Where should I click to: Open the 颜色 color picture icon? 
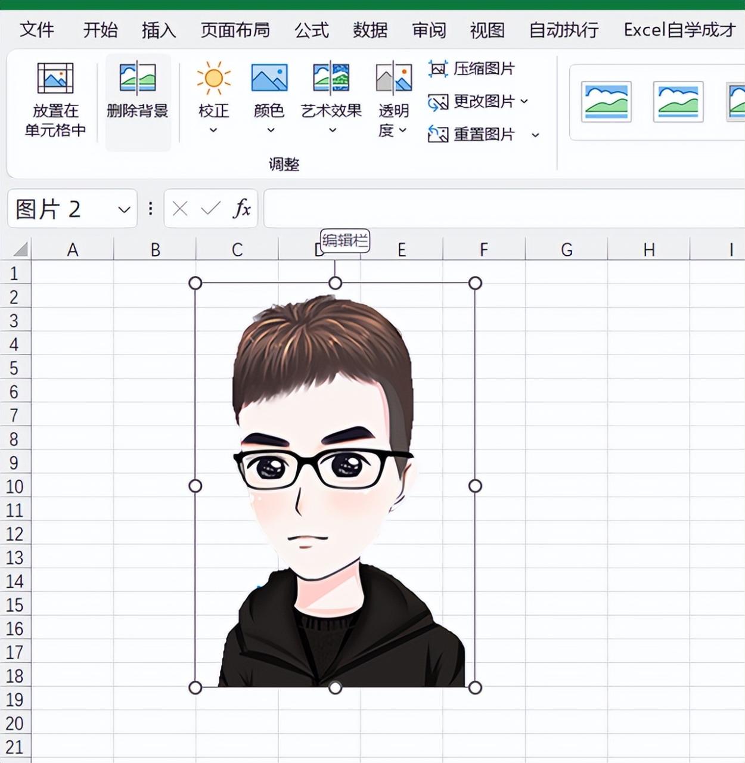pyautogui.click(x=269, y=78)
